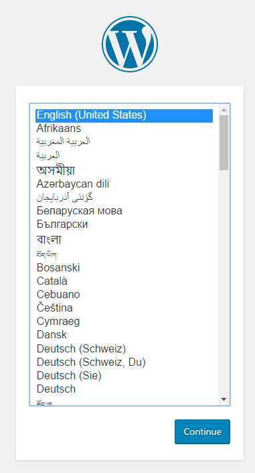The height and width of the screenshot is (473, 255).
Task: Select Deutsch (Sie) language
Action: (x=124, y=376)
